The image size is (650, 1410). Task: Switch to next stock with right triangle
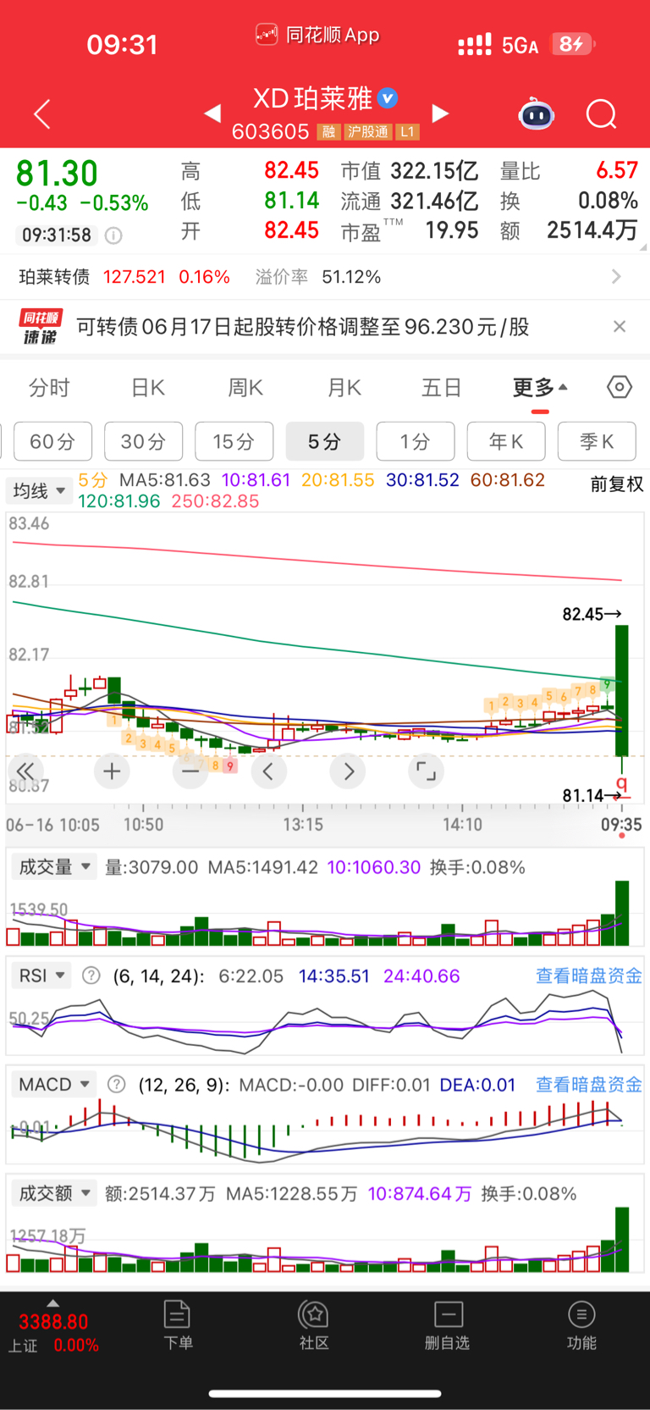tap(440, 113)
